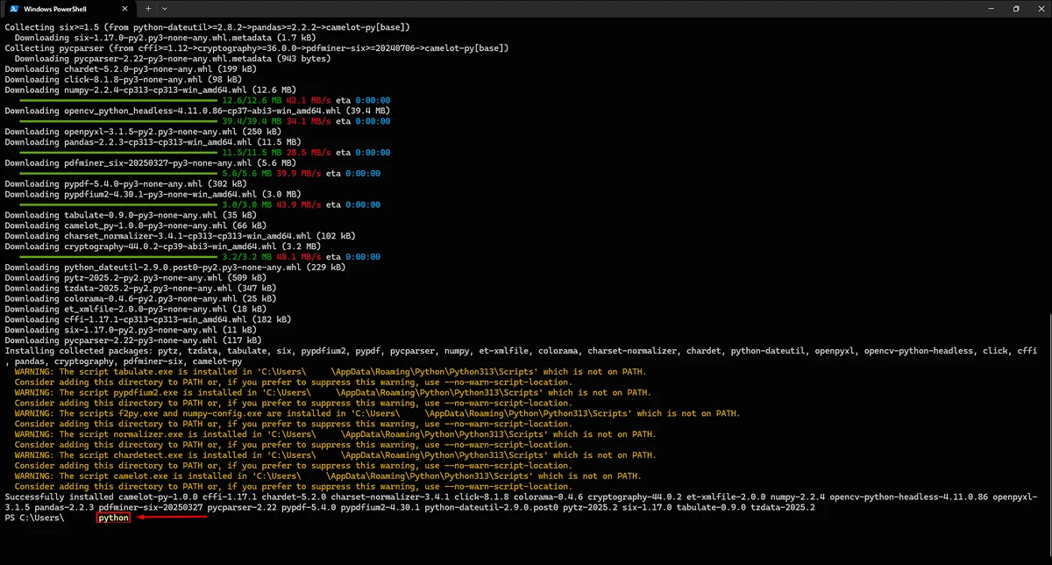Minimize the PowerShell window
Image resolution: width=1052 pixels, height=565 pixels.
pyautogui.click(x=991, y=9)
